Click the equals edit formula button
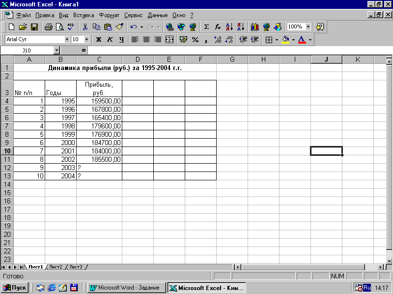Viewport: 393px width, 294px height. tap(84, 50)
